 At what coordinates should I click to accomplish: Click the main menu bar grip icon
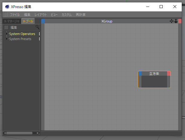6,15
